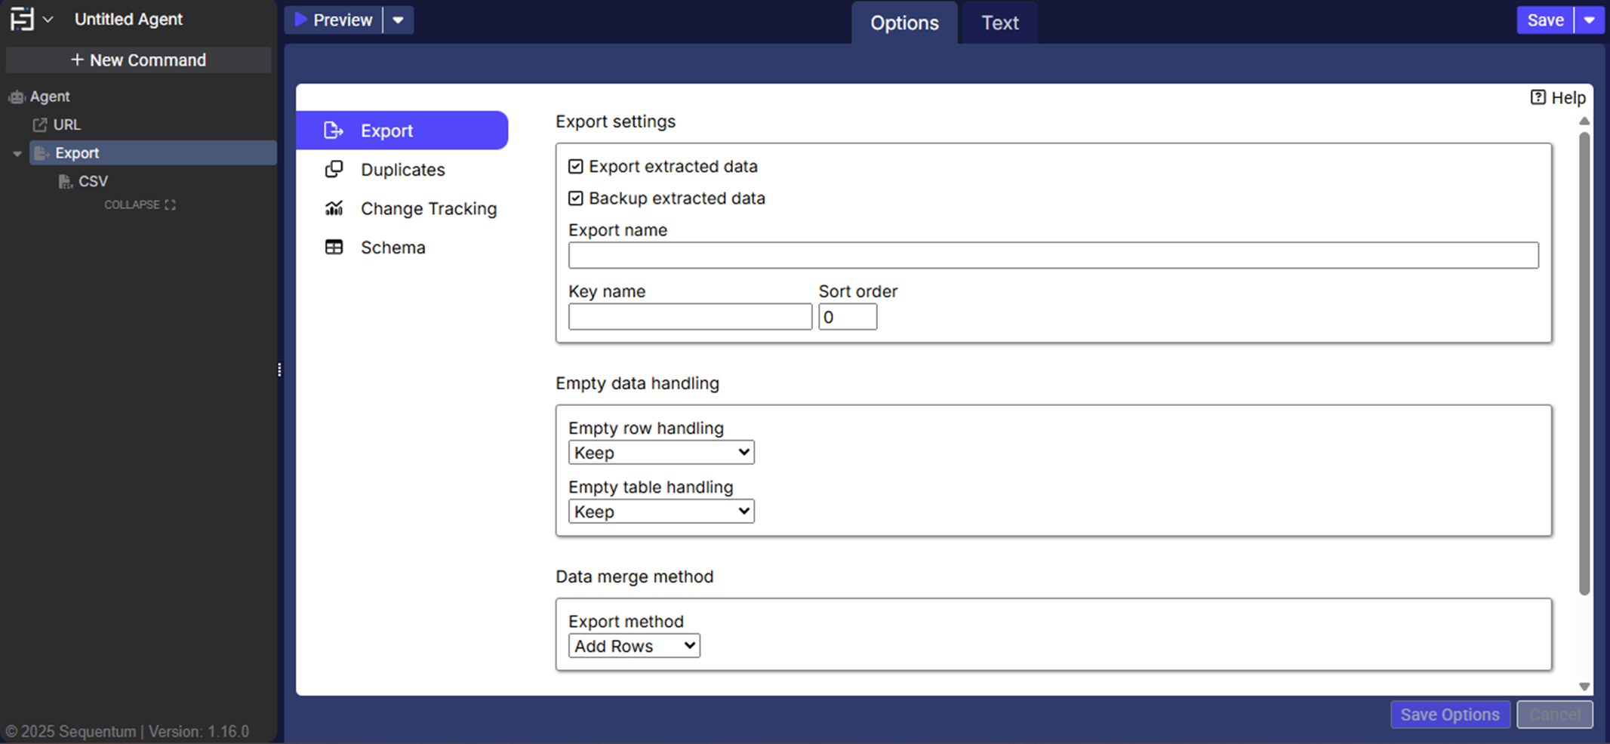Click the URL link icon in tree
Image resolution: width=1610 pixels, height=744 pixels.
(x=40, y=125)
